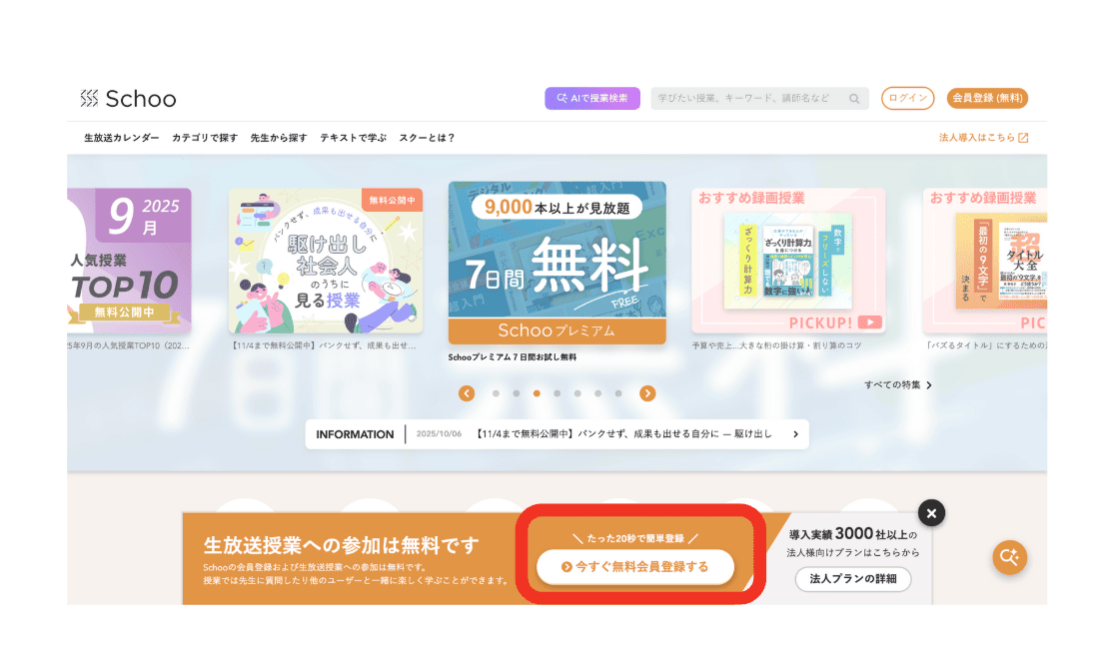Image resolution: width=1101 pixels, height=655 pixels.
Task: Click the Schoo logo in the header
Action: pyautogui.click(x=128, y=99)
